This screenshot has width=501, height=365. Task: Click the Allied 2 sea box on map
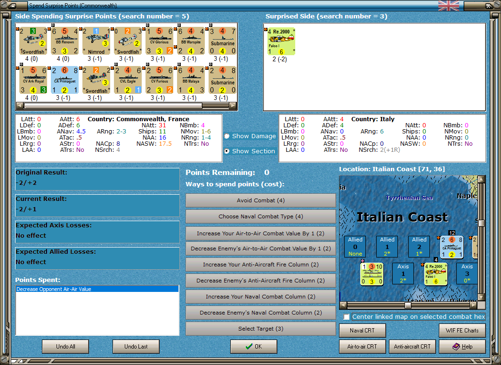coord(419,246)
